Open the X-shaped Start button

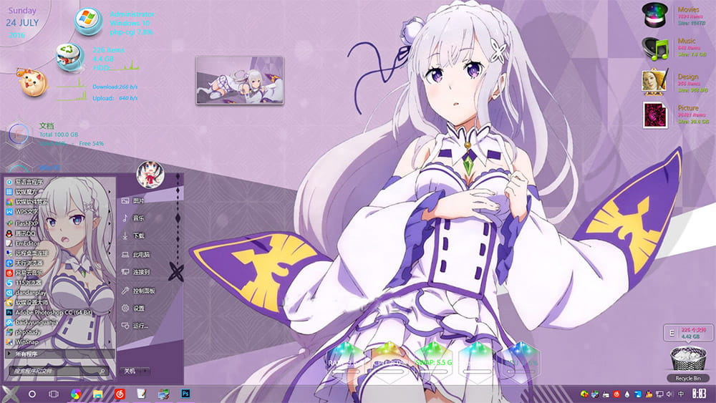click(x=9, y=394)
